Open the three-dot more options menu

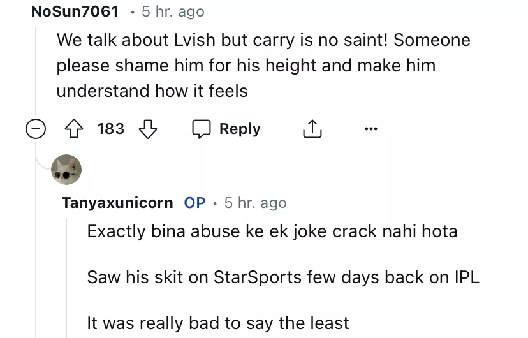tap(371, 129)
